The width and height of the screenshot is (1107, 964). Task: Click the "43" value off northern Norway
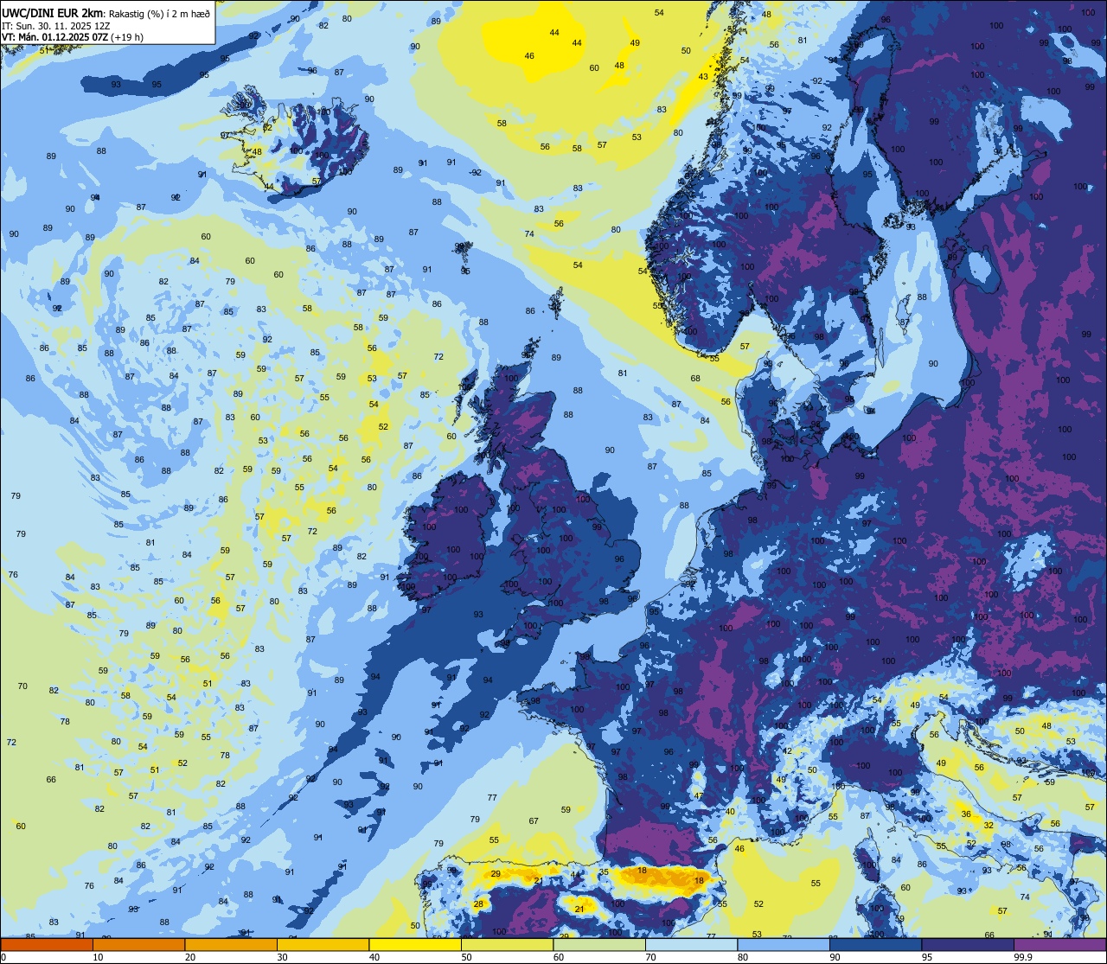click(x=703, y=77)
